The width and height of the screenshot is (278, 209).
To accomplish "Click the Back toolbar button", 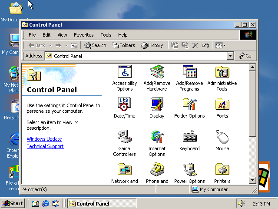I will 36,45.
